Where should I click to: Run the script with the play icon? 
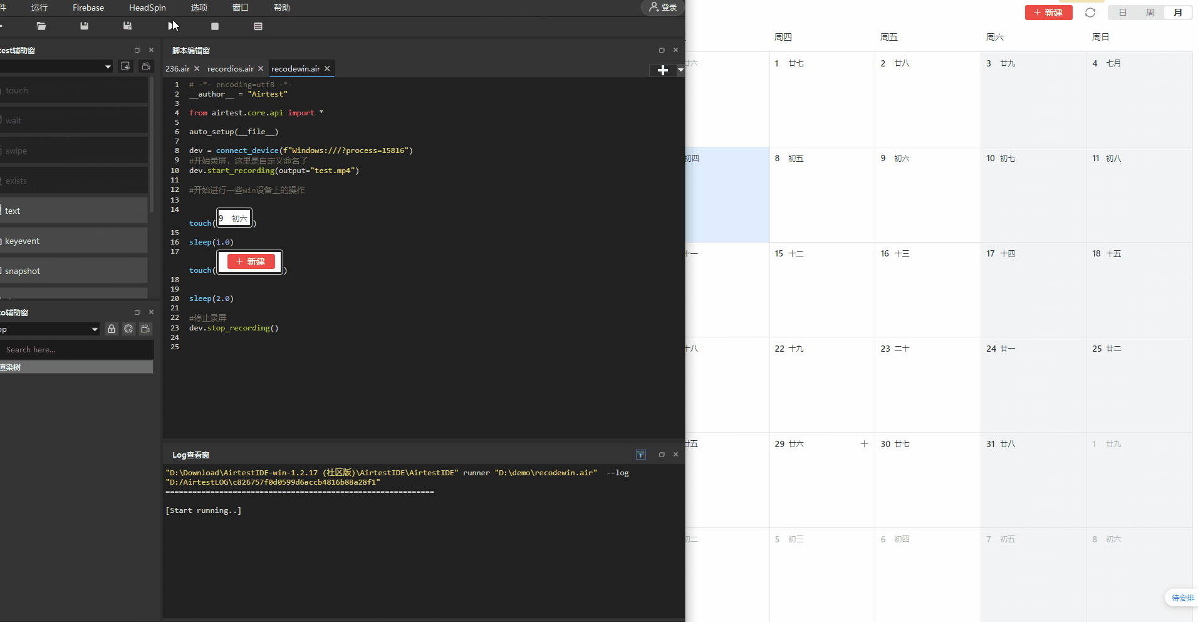[x=172, y=26]
